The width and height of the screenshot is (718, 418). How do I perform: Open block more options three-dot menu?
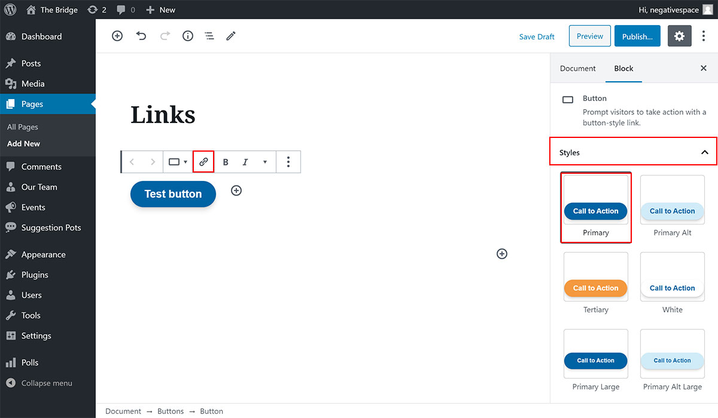(288, 162)
